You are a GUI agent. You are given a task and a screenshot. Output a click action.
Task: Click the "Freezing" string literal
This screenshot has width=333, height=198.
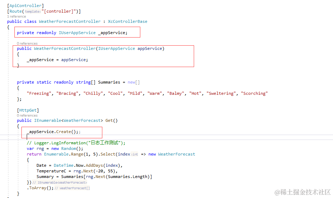point(39,93)
